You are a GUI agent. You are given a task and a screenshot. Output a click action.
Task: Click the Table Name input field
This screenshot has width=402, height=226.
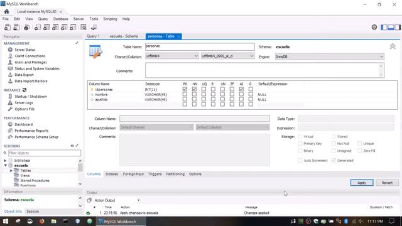click(200, 46)
